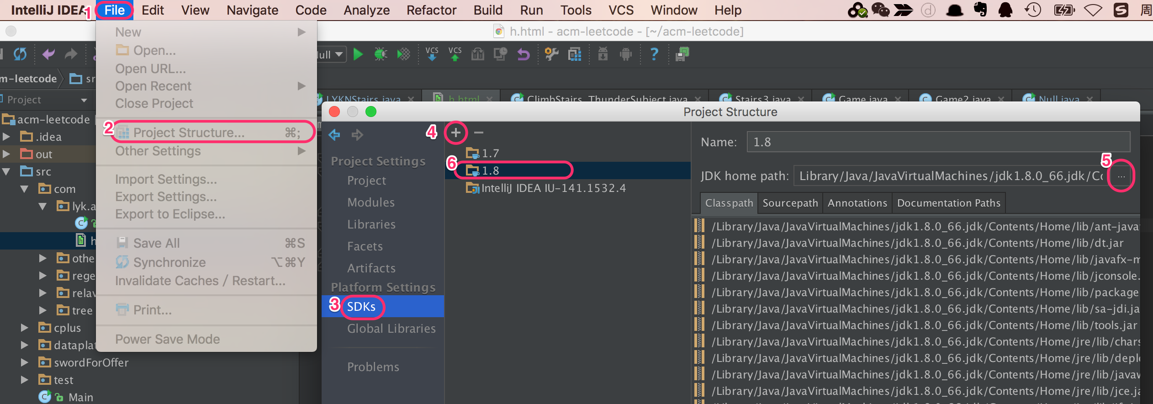Click Run with Coverage icon
Viewport: 1153px width, 404px height.
(x=403, y=55)
